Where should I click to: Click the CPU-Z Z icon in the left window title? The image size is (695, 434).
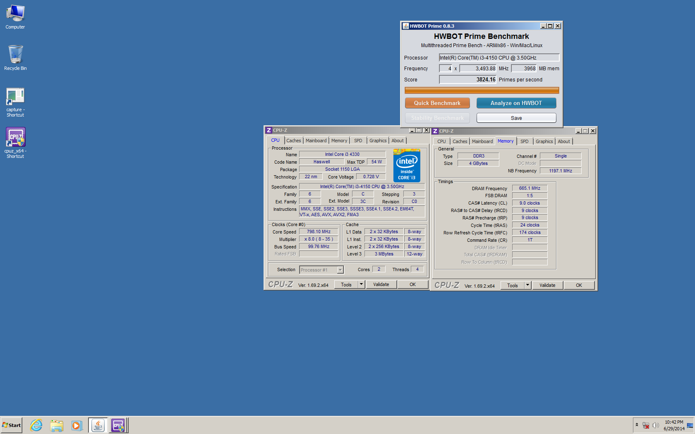(269, 130)
